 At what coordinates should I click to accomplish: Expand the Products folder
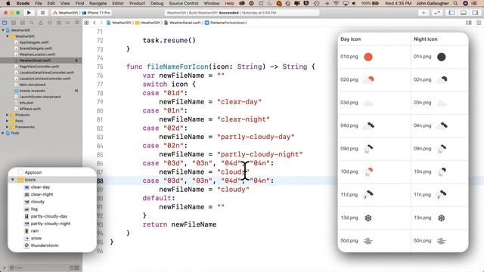[8, 115]
